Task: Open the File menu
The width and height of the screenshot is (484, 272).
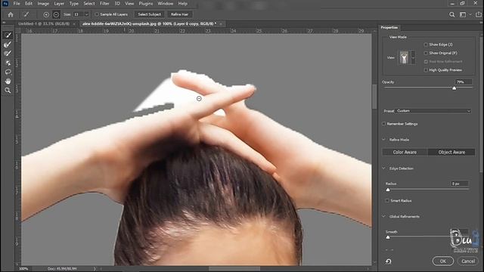Action: tap(17, 4)
